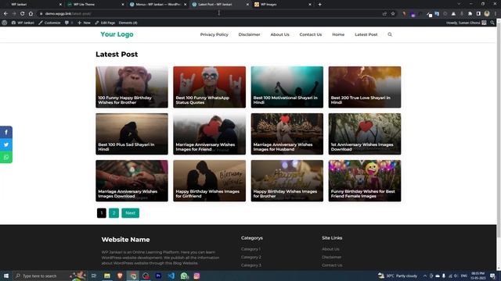Screen dimensions: 501x281
Task: Open tab search dropdown chevron
Action: [x=459, y=4]
